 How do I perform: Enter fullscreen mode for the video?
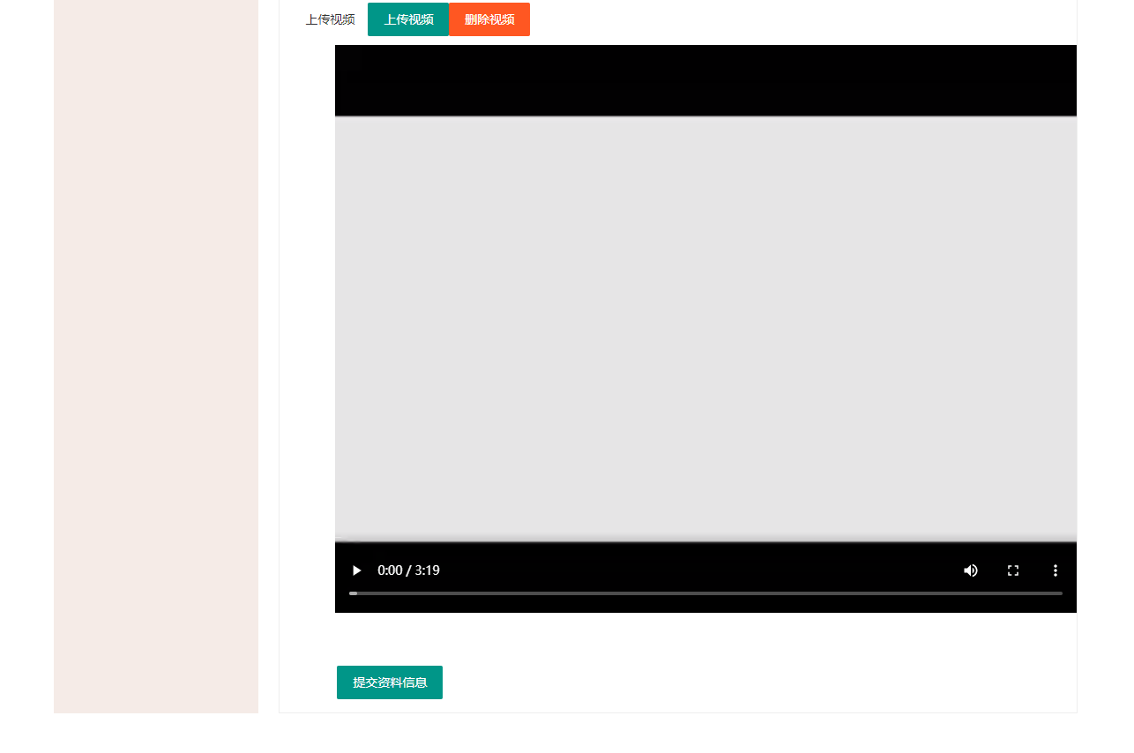[x=1013, y=570]
